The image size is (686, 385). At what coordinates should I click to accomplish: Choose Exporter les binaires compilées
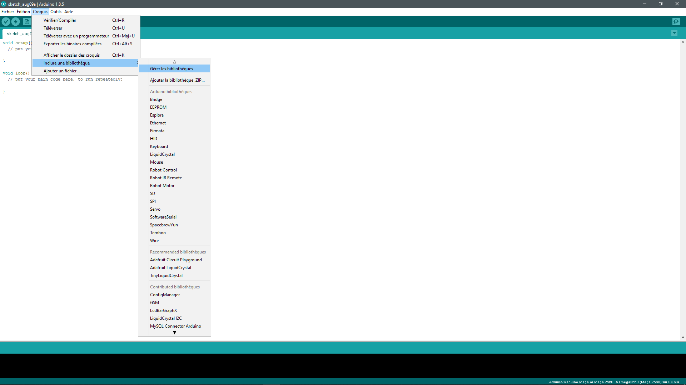pos(86,44)
